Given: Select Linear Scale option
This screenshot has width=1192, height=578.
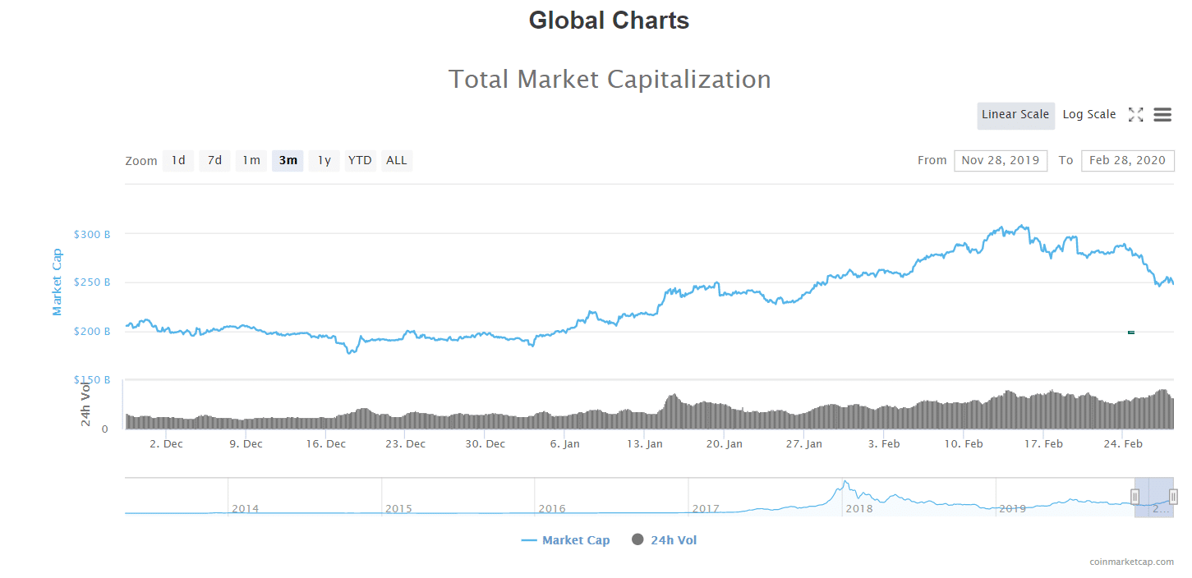Looking at the screenshot, I should [1015, 115].
